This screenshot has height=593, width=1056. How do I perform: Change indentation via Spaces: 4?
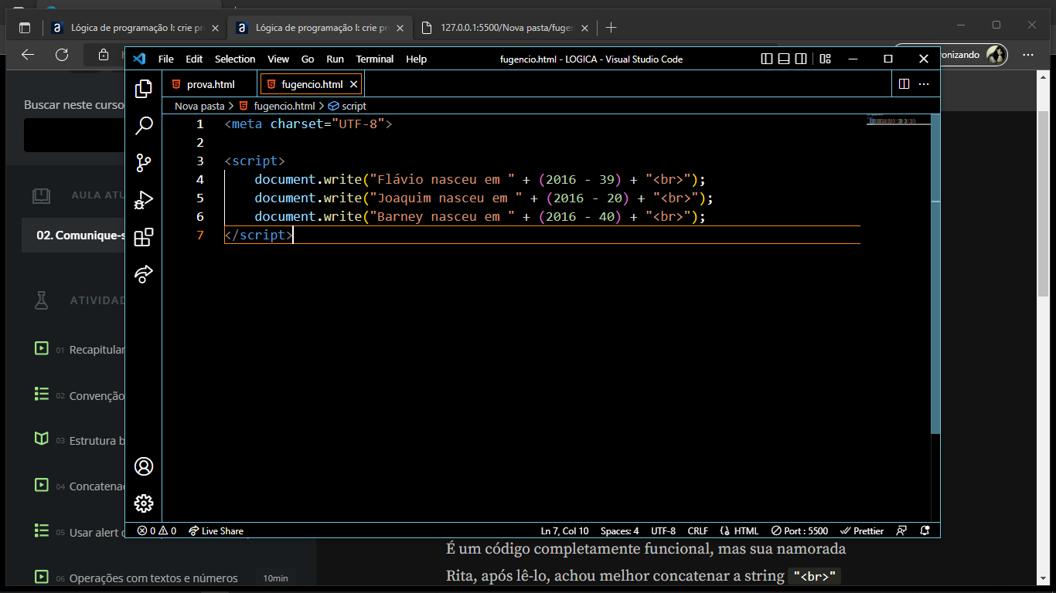[619, 530]
